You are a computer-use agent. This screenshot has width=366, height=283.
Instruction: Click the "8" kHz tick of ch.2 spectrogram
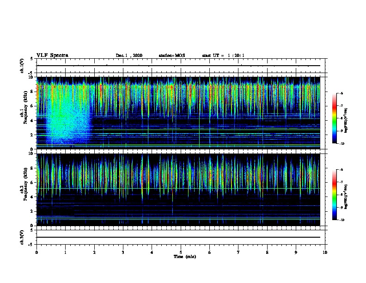pos(32,168)
